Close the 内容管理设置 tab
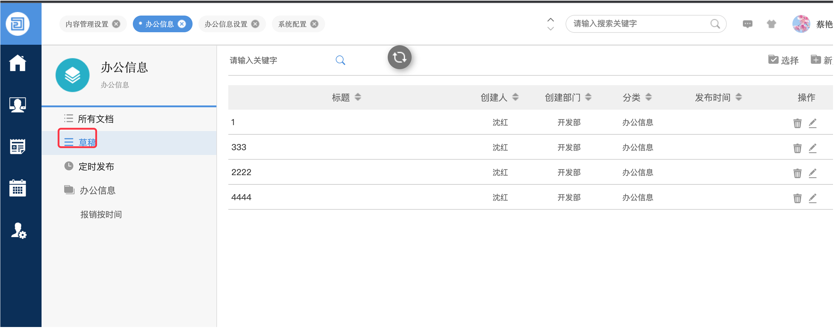The width and height of the screenshot is (835, 329). click(116, 24)
